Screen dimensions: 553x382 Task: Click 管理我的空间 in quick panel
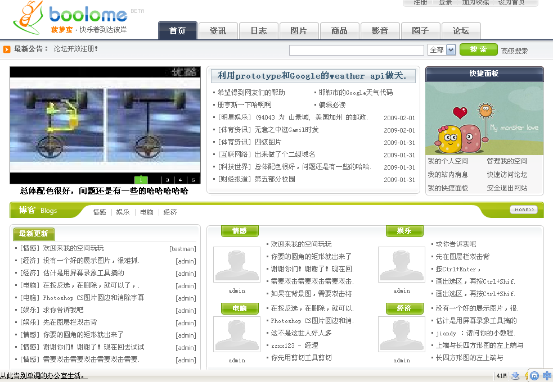507,161
